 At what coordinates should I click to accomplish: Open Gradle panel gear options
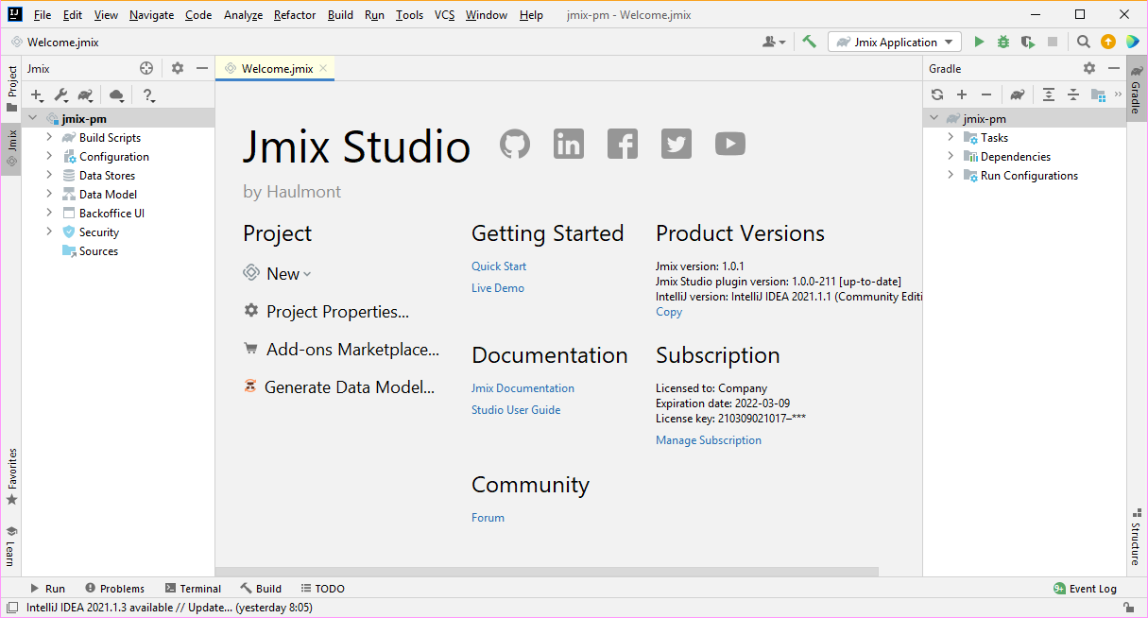[1089, 68]
